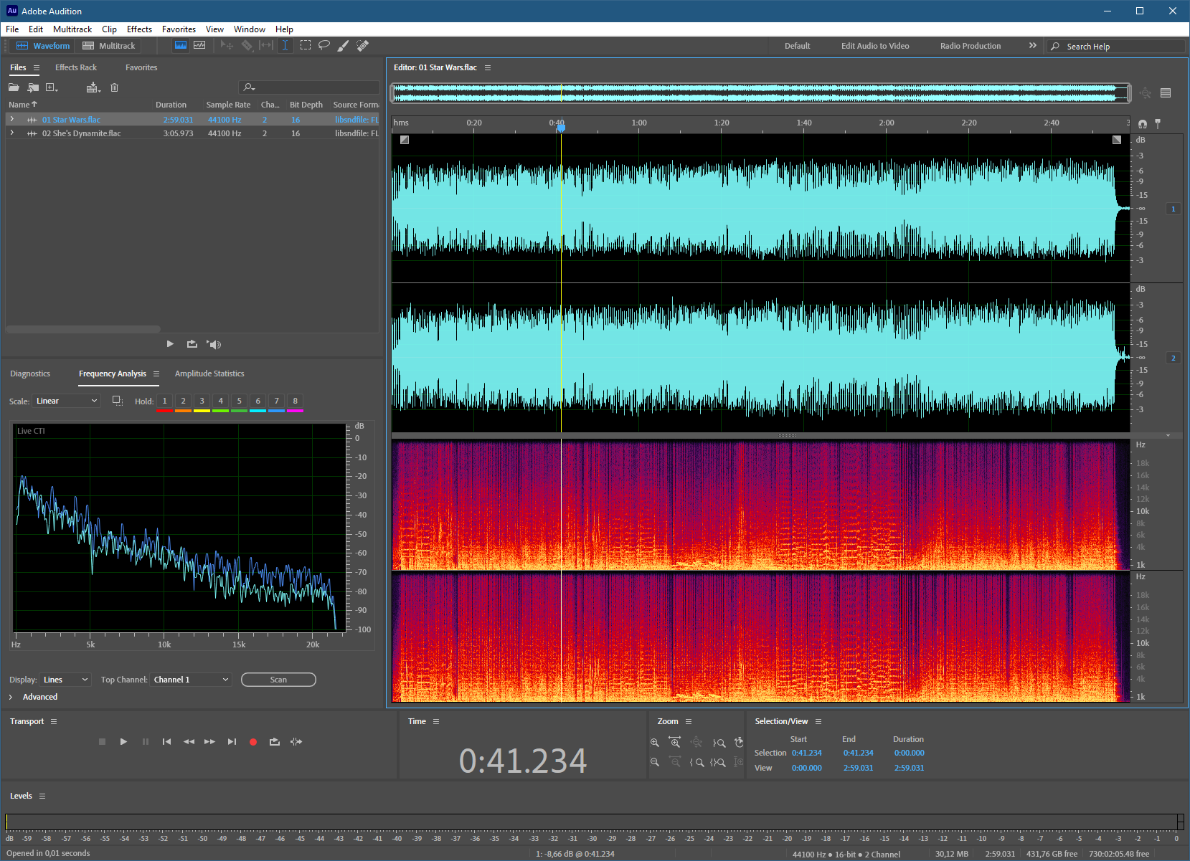This screenshot has width=1190, height=861.
Task: Open Clip menu
Action: (109, 29)
